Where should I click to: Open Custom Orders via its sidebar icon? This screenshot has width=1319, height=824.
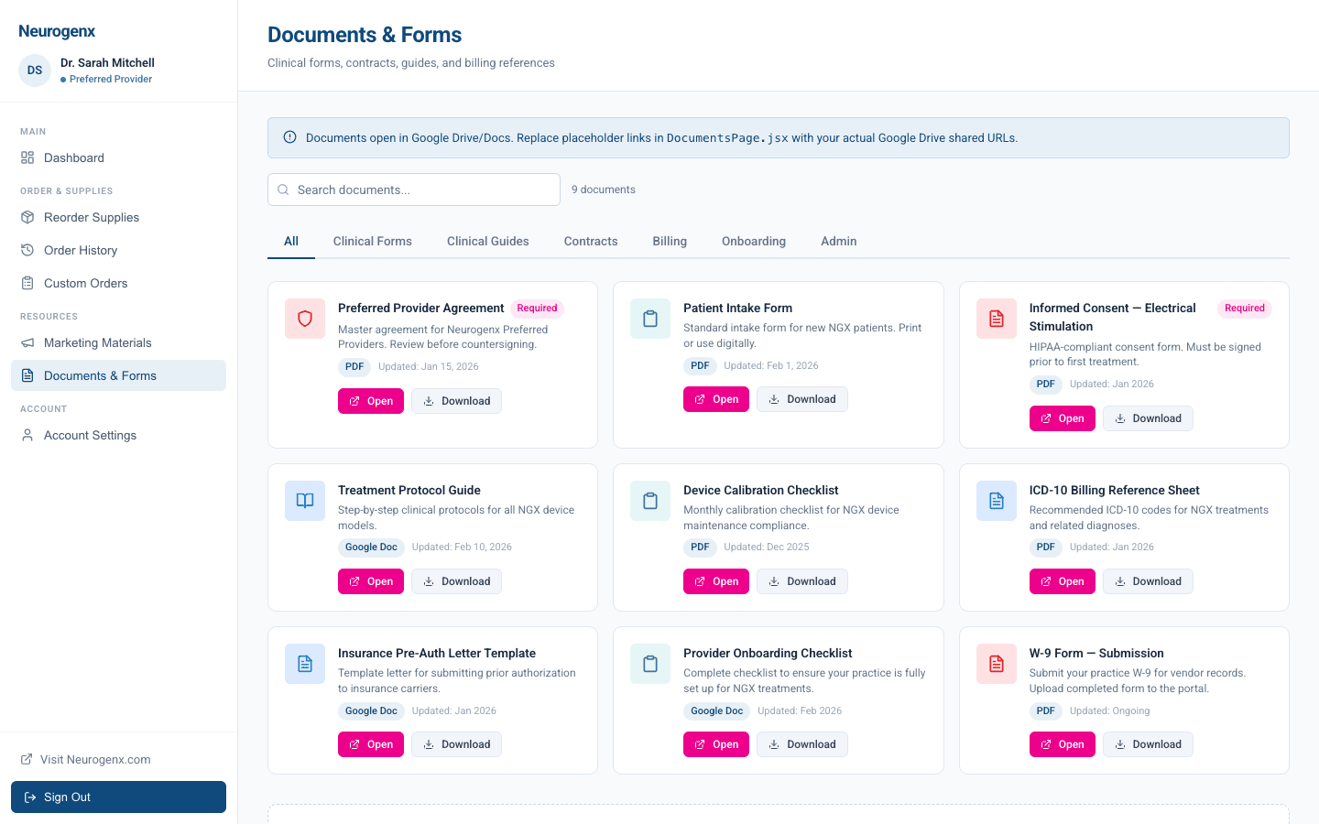pyautogui.click(x=28, y=283)
